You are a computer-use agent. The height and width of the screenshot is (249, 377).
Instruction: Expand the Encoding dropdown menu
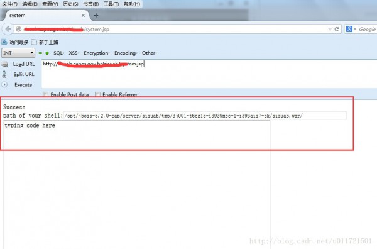pos(126,53)
